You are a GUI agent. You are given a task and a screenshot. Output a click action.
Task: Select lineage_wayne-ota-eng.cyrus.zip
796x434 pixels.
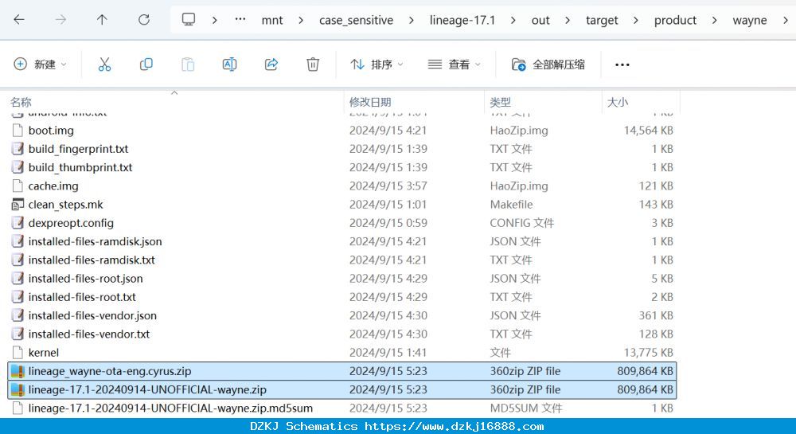(342, 371)
